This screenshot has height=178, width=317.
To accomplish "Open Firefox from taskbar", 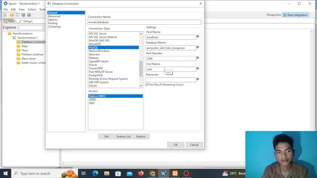I will 141,174.
